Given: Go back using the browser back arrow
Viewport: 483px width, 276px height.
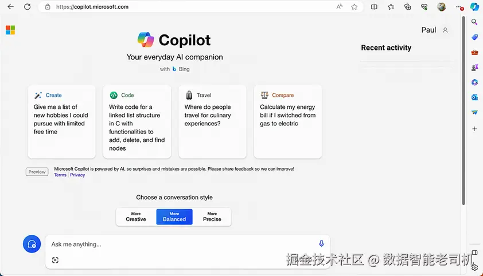Looking at the screenshot, I should tap(10, 7).
